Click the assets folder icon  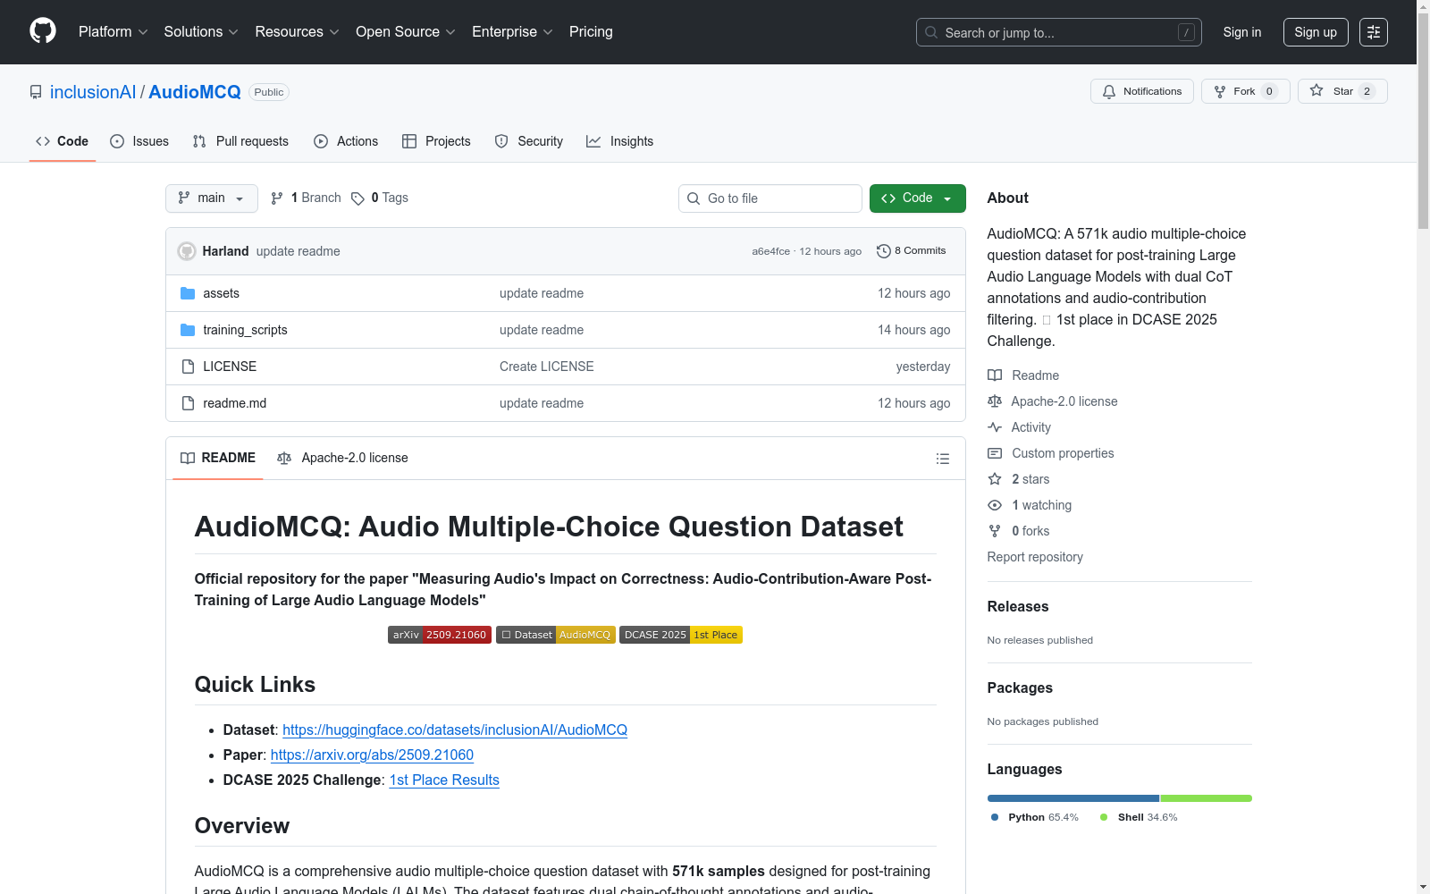[x=188, y=293]
